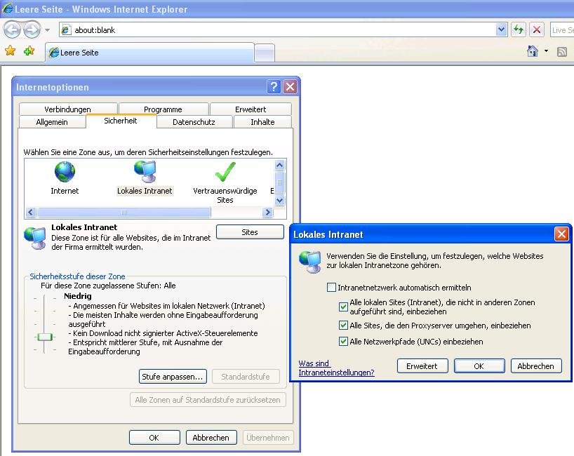Screen dimensions: 574x456
Task: Click the add to favorites icon
Action: tap(29, 51)
